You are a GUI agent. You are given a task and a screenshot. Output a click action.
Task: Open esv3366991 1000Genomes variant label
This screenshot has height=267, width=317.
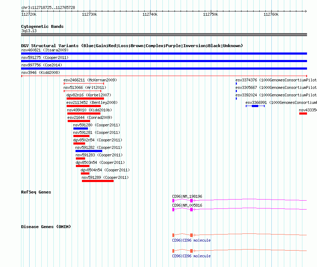pos(281,102)
